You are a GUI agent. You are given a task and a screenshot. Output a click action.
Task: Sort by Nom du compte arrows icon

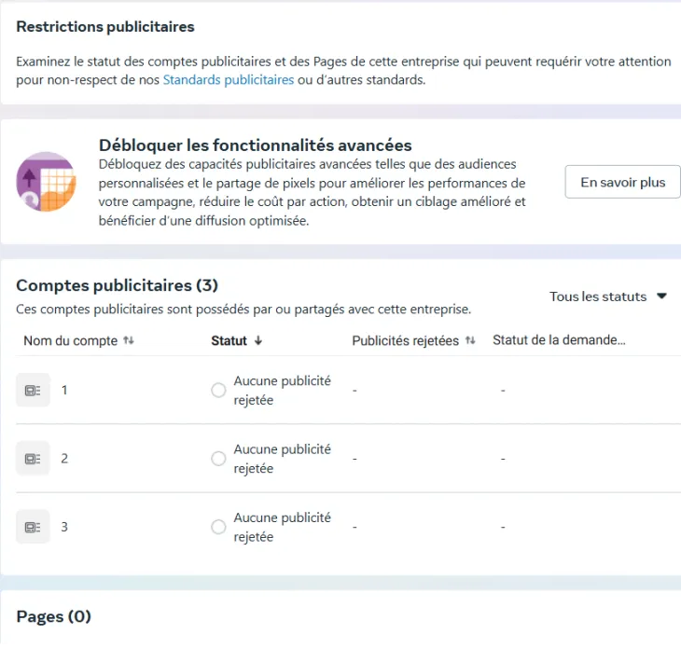tap(129, 341)
